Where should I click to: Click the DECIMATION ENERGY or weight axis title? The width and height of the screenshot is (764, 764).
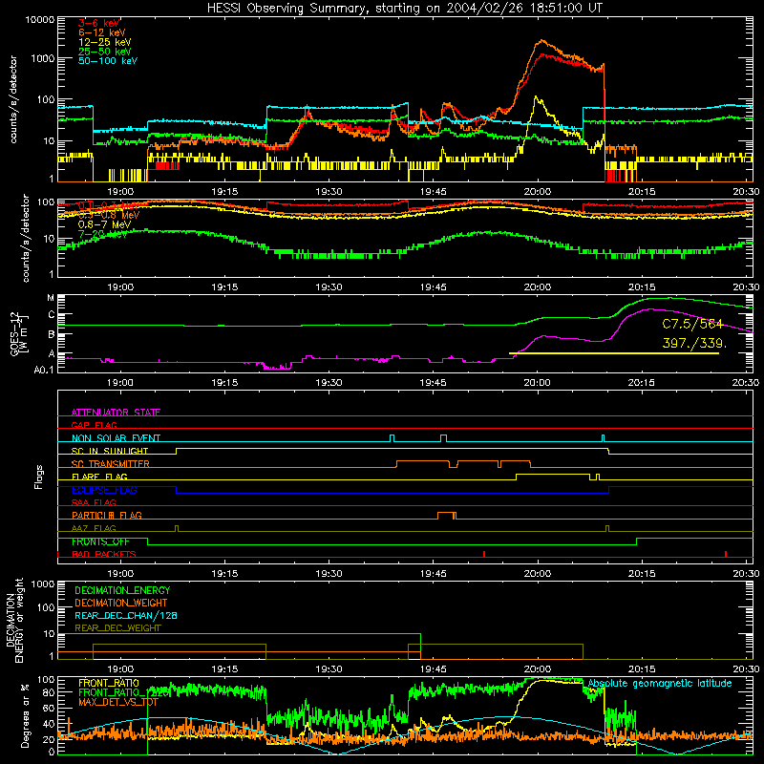[x=14, y=620]
